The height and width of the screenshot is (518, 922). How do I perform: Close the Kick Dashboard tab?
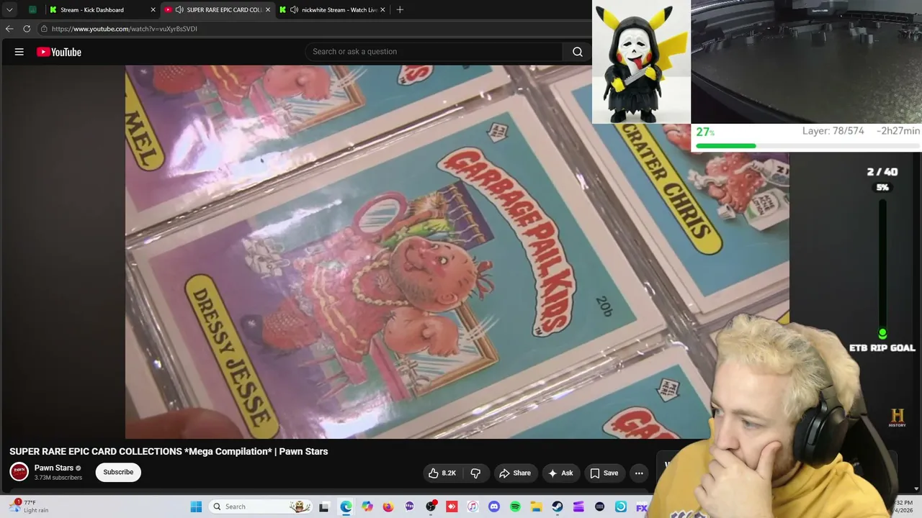pos(153,9)
